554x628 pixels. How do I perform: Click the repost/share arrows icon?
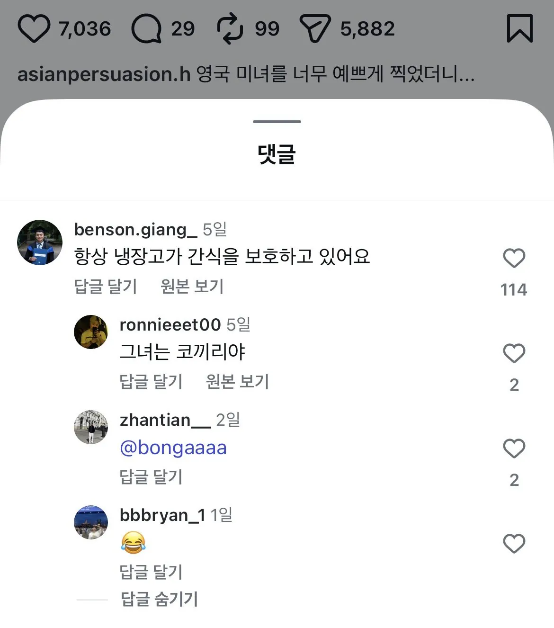pyautogui.click(x=231, y=28)
